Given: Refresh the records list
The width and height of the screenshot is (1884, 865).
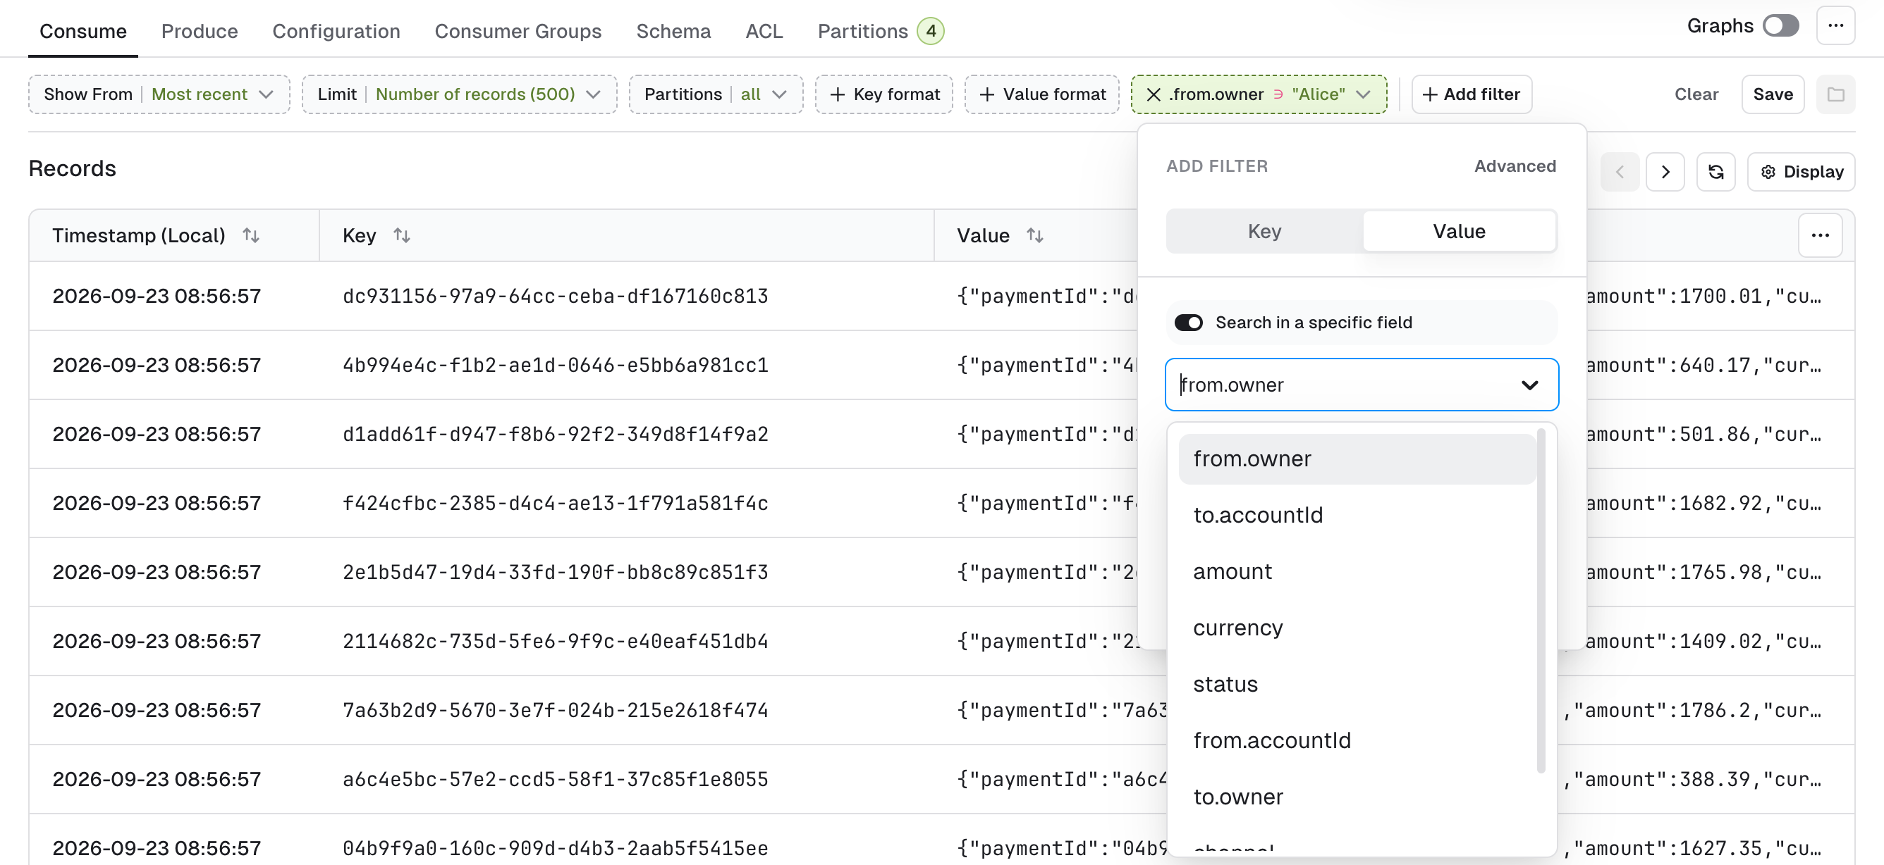Looking at the screenshot, I should pos(1715,172).
